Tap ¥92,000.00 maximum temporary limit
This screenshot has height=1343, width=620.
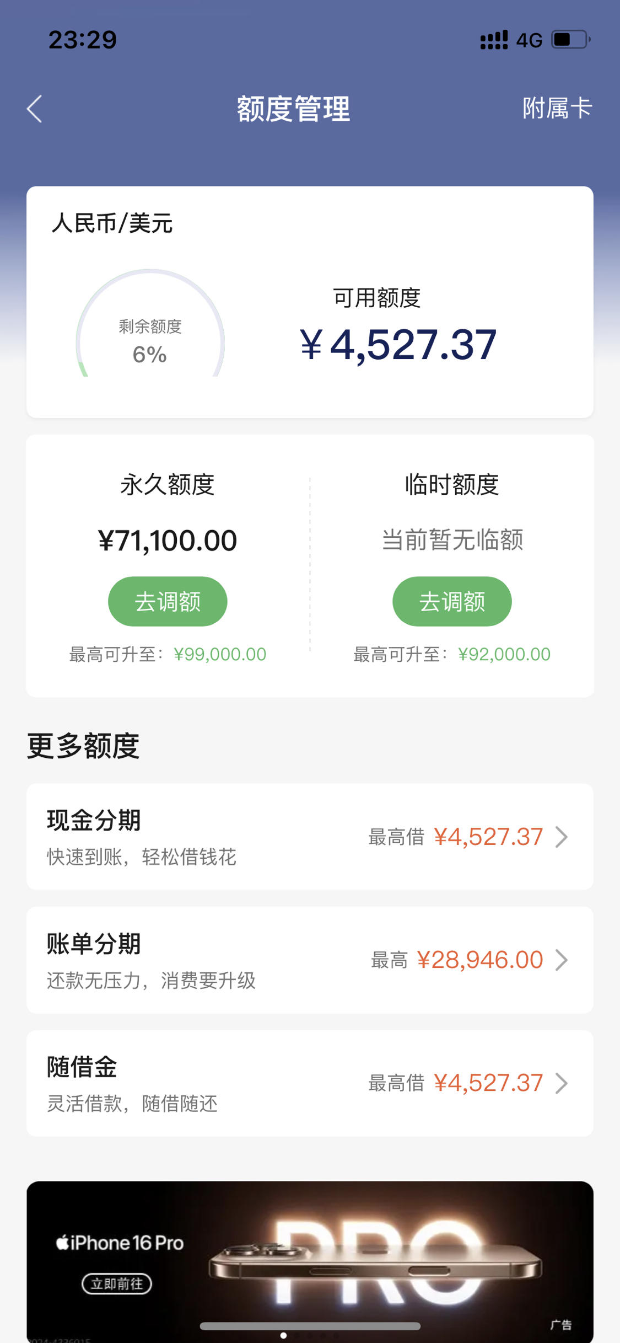[x=504, y=654]
